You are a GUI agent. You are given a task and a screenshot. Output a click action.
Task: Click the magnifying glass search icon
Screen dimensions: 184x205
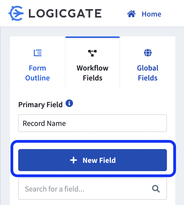[x=156, y=189]
